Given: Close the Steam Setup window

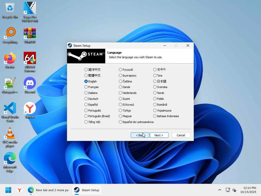Looking at the screenshot, I should tap(188, 45).
